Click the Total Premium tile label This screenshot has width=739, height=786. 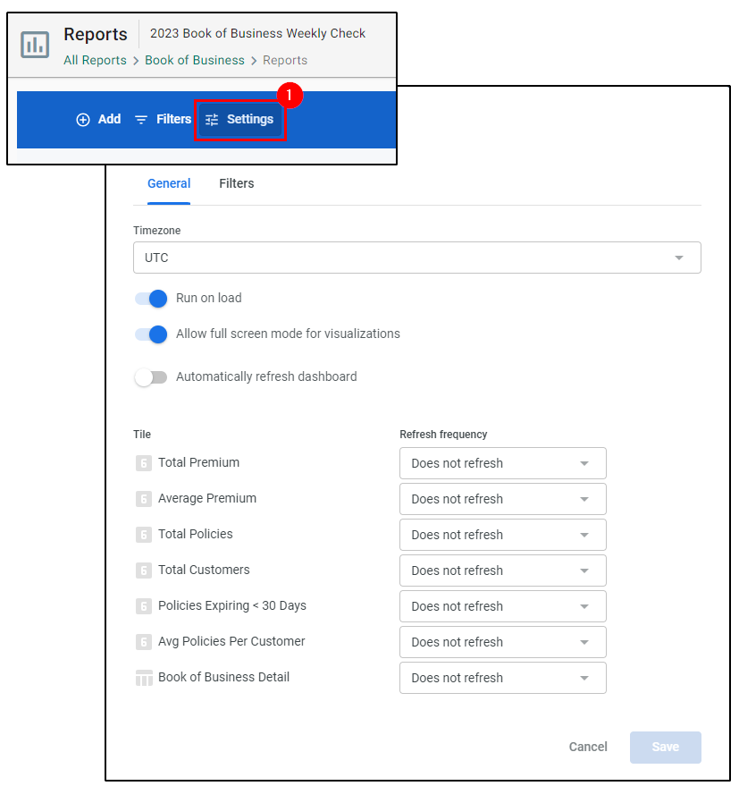pos(199,462)
